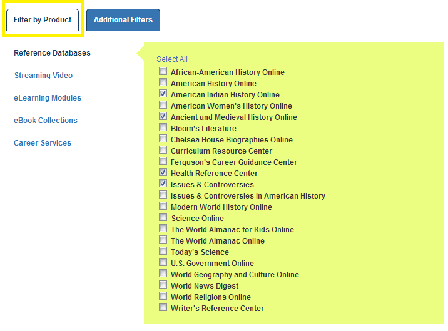The height and width of the screenshot is (331, 448).
Task: Open the Career Services category
Action: pos(43,143)
